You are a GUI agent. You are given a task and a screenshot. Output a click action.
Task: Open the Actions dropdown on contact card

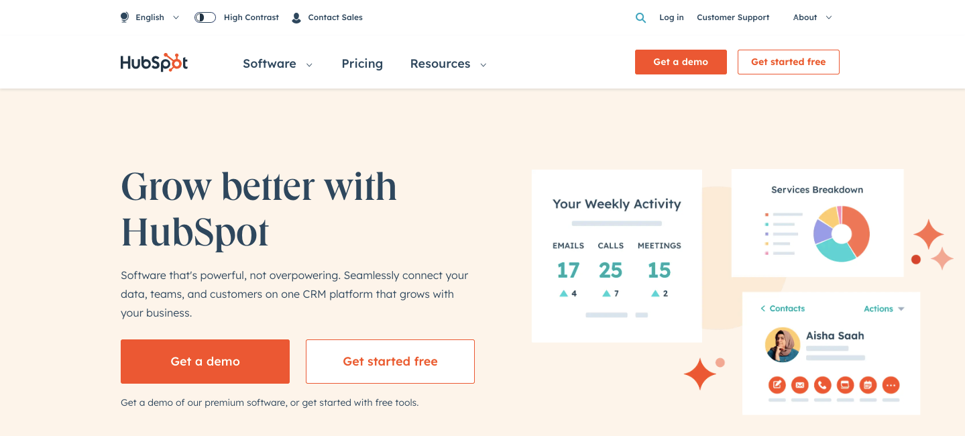pos(884,309)
